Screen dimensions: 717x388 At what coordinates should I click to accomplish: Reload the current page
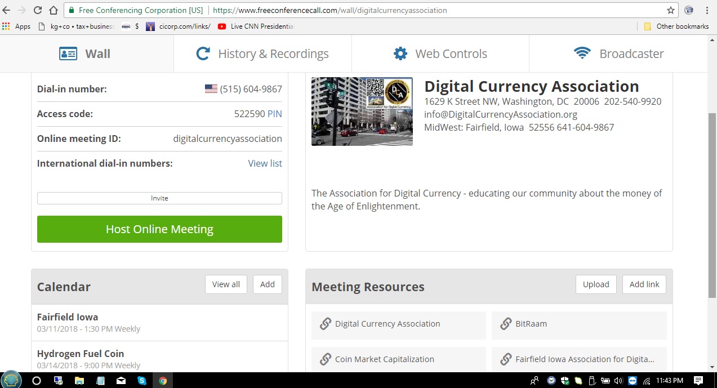38,10
